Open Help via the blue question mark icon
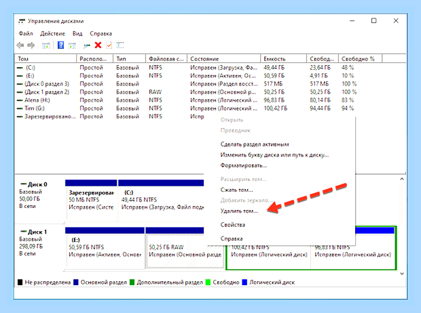421x313 pixels. [60, 45]
